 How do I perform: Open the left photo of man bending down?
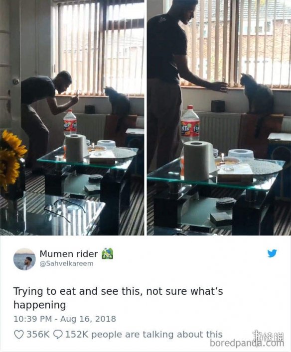pos(72,118)
